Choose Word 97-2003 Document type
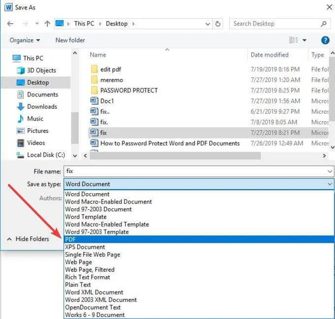This screenshot has width=335, height=319. point(199,209)
